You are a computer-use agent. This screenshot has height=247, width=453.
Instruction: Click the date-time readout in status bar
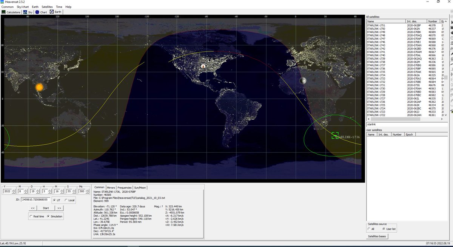pyautogui.click(x=439, y=244)
